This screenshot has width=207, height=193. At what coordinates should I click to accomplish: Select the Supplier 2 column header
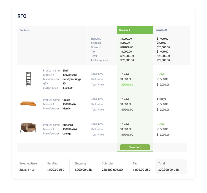[161, 30]
